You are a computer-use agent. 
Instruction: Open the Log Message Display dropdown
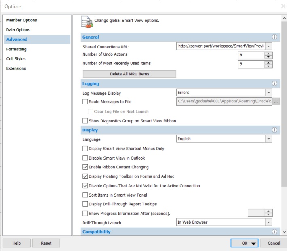tap(268, 93)
